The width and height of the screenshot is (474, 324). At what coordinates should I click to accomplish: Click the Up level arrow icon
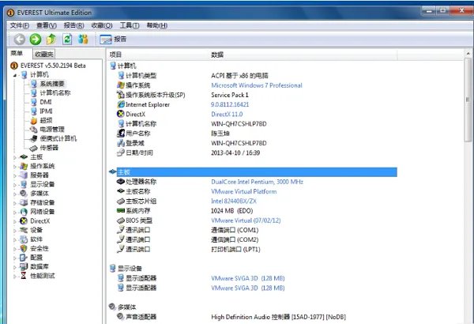point(51,40)
